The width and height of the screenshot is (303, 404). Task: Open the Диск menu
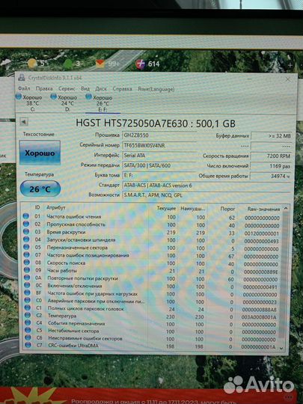[101, 89]
